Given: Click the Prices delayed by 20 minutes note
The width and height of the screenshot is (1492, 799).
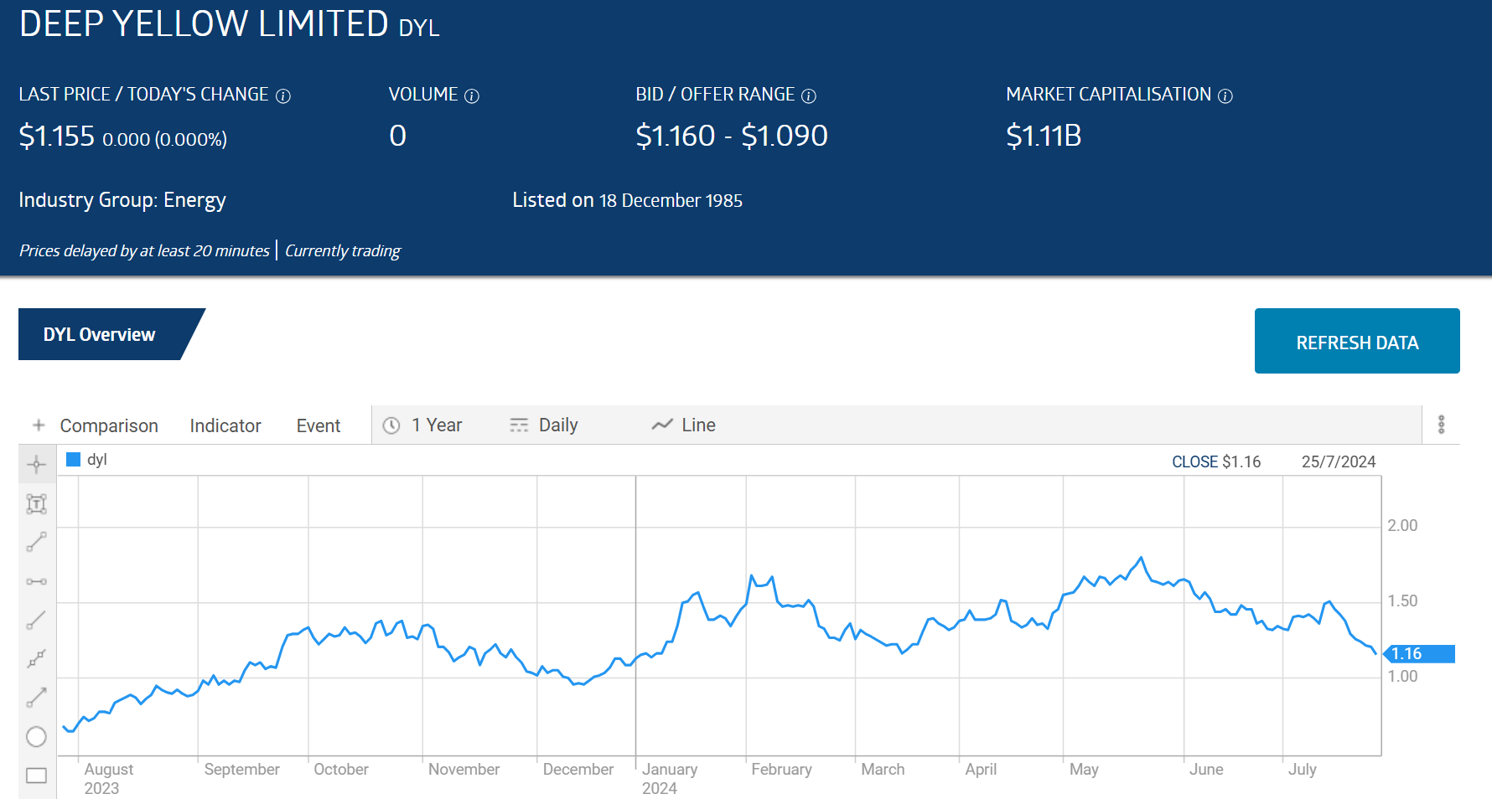Looking at the screenshot, I should [x=144, y=250].
